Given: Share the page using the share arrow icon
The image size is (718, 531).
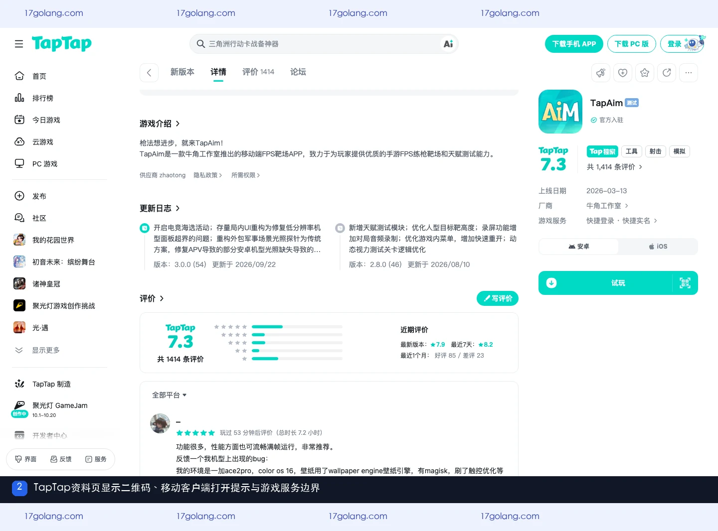Looking at the screenshot, I should [x=667, y=73].
